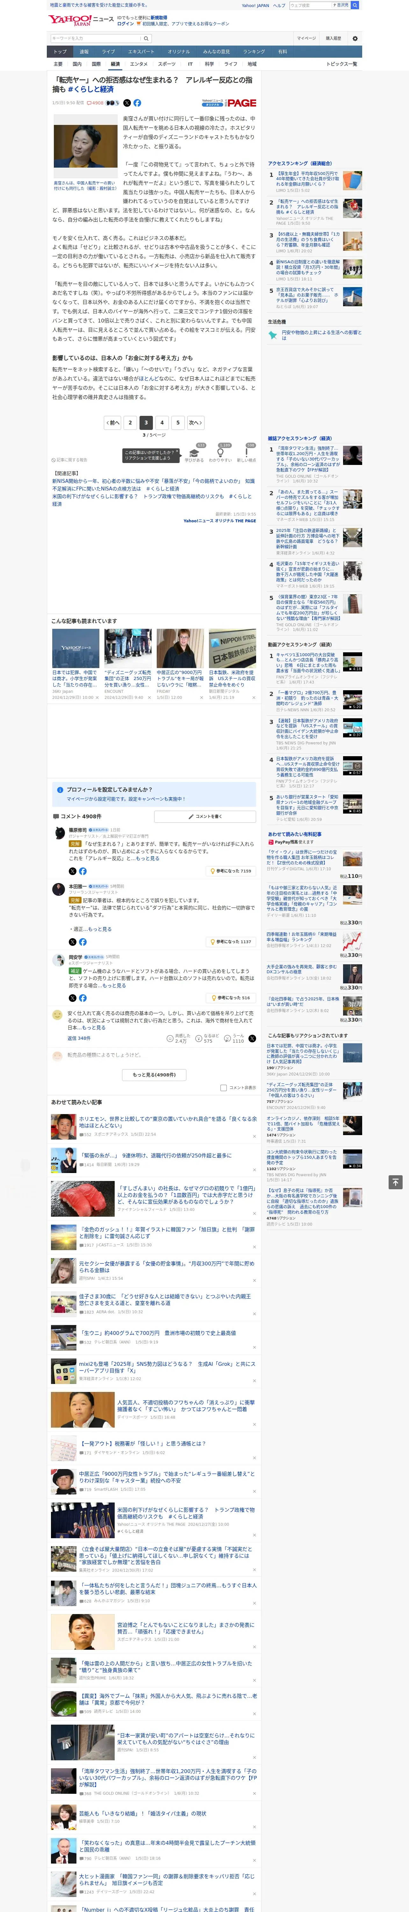Click the header web search submit button
Screen dimensions: 409x1912
click(355, 5)
